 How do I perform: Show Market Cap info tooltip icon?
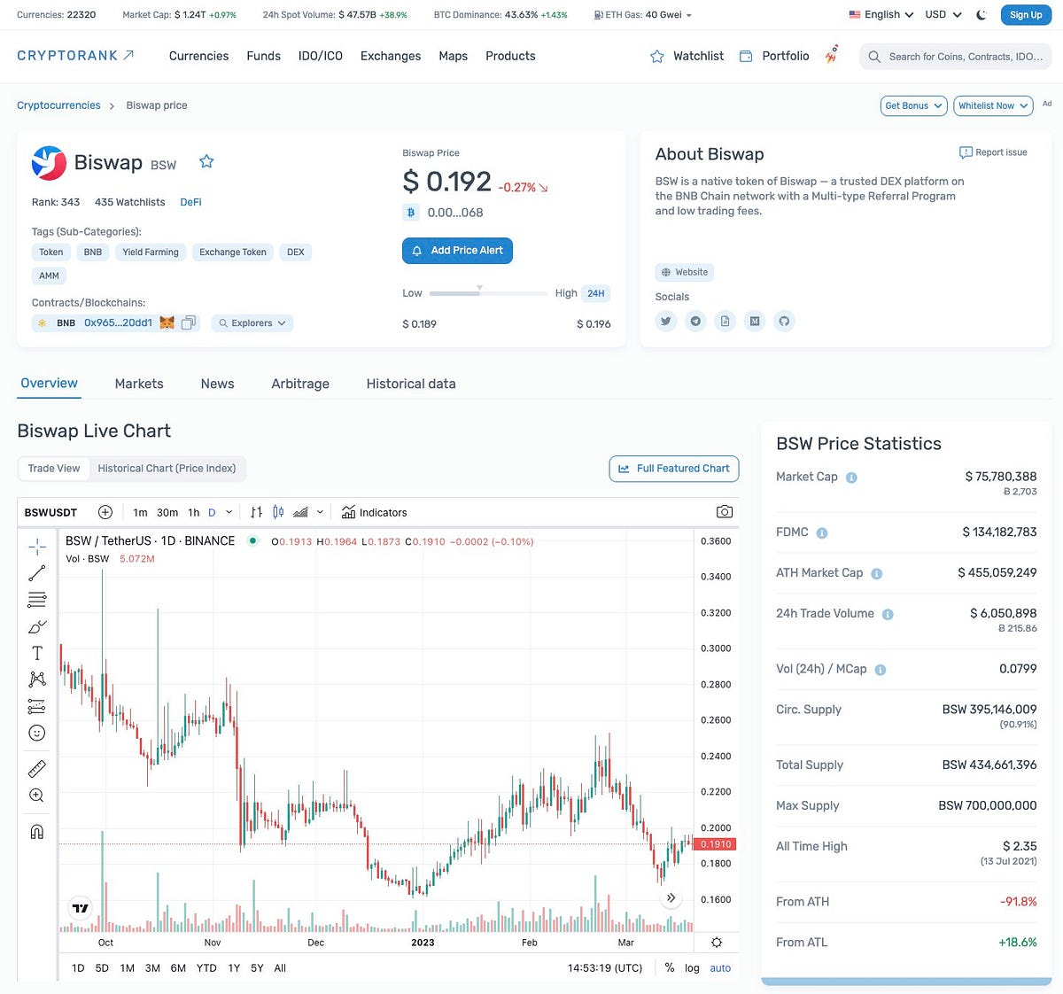(851, 478)
